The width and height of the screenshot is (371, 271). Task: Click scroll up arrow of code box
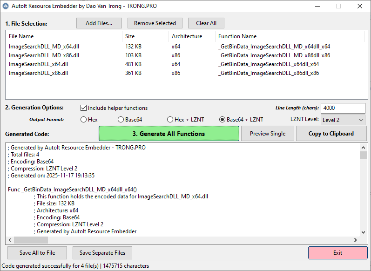[363, 148]
